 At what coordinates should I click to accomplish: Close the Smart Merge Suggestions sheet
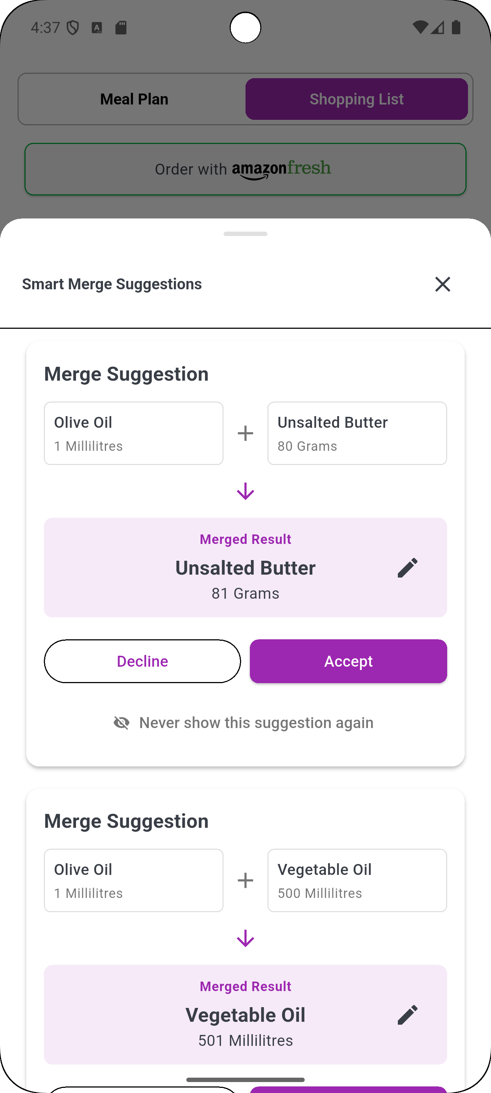pyautogui.click(x=443, y=284)
